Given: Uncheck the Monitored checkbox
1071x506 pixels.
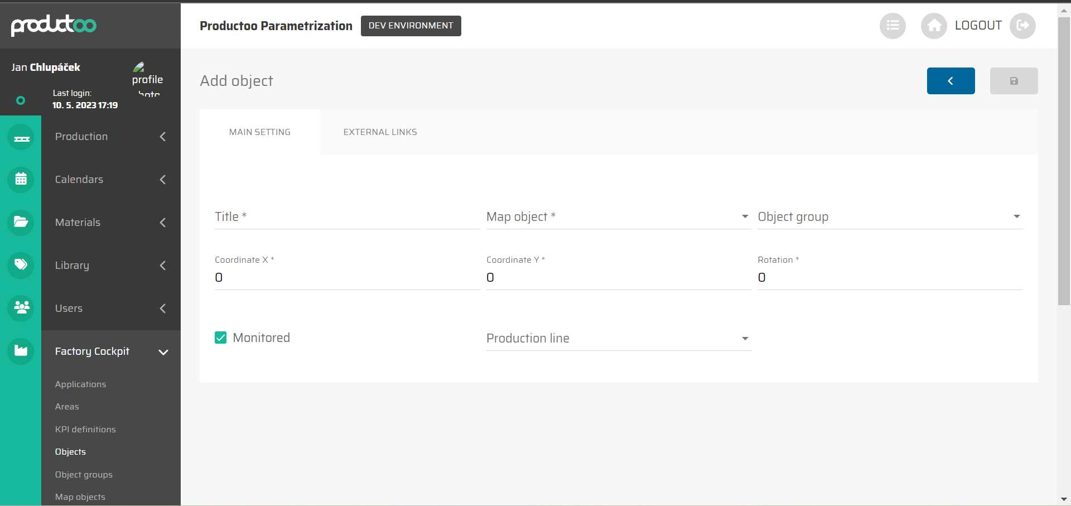Looking at the screenshot, I should point(221,338).
